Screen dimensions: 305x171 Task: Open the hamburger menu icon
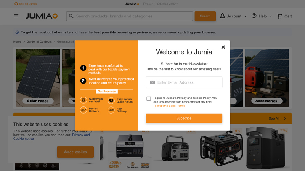click(x=16, y=16)
